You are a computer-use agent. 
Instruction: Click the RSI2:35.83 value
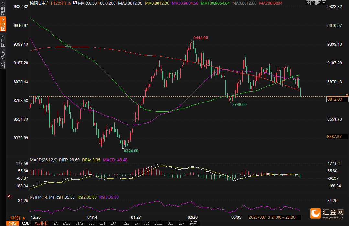pos(87,197)
